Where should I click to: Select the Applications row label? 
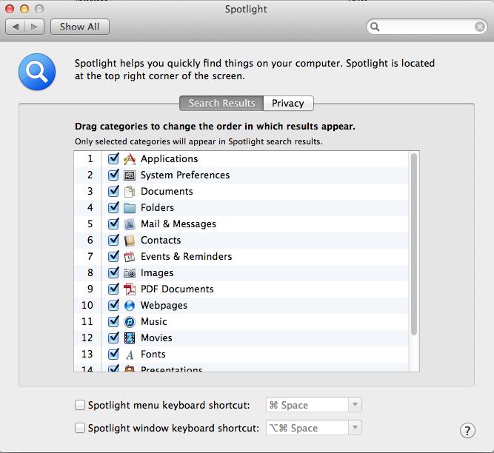169,158
